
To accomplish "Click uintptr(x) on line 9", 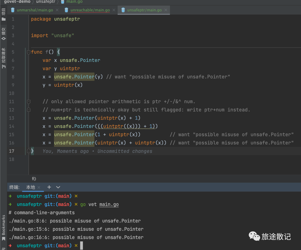I will 68,85.
